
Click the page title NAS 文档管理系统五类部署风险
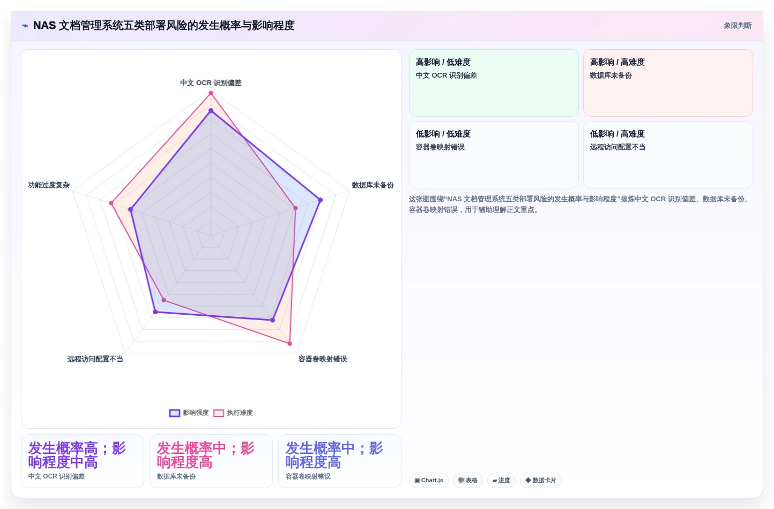[164, 26]
